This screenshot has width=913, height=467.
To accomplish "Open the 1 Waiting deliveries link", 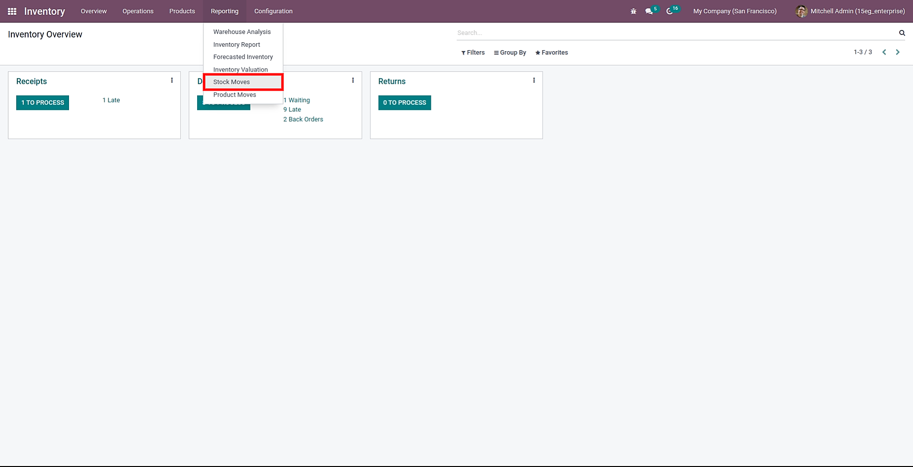I will click(297, 100).
